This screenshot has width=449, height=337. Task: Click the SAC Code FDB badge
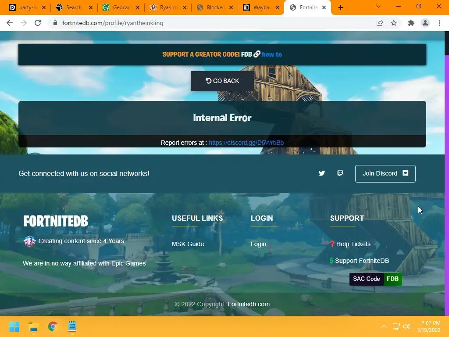pos(376,279)
